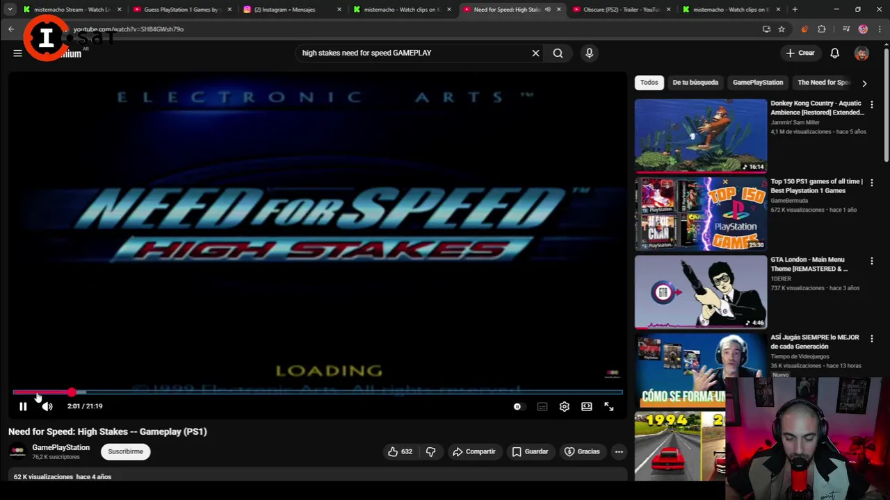The width and height of the screenshot is (890, 500).
Task: Toggle subtitles with the captions icon
Action: [x=542, y=406]
